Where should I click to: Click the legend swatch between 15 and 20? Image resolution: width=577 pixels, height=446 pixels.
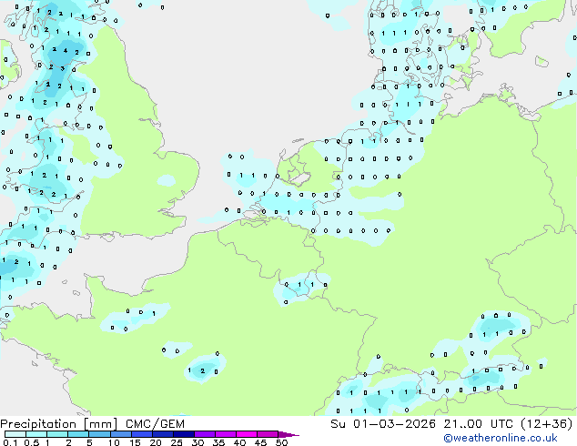pos(141,434)
